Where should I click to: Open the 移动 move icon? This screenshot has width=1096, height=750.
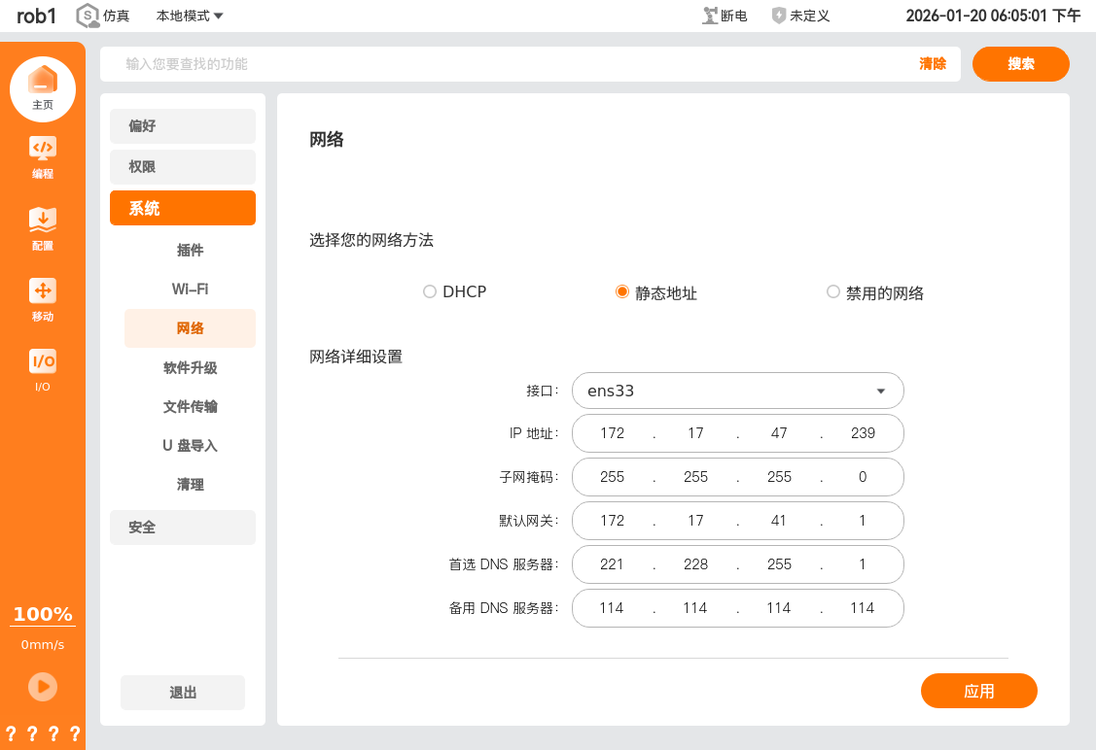(43, 290)
